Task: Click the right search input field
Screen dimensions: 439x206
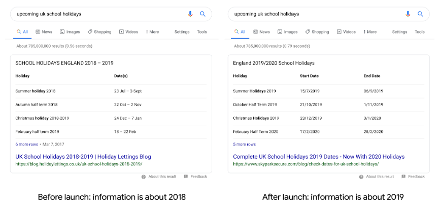Action: pyautogui.click(x=329, y=14)
